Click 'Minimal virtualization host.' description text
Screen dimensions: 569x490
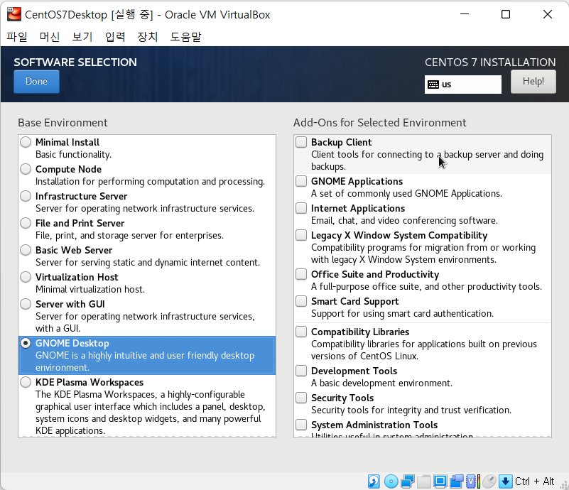(x=90, y=290)
